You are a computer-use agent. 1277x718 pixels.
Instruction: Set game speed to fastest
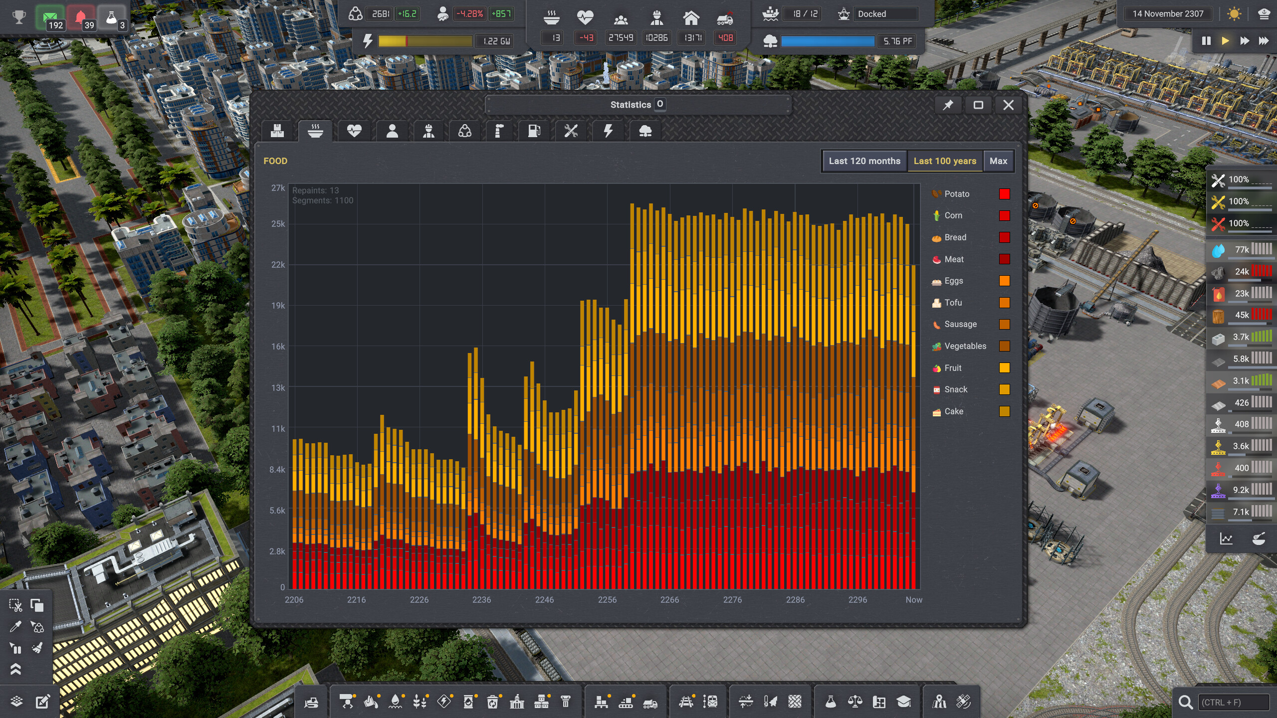(1264, 41)
